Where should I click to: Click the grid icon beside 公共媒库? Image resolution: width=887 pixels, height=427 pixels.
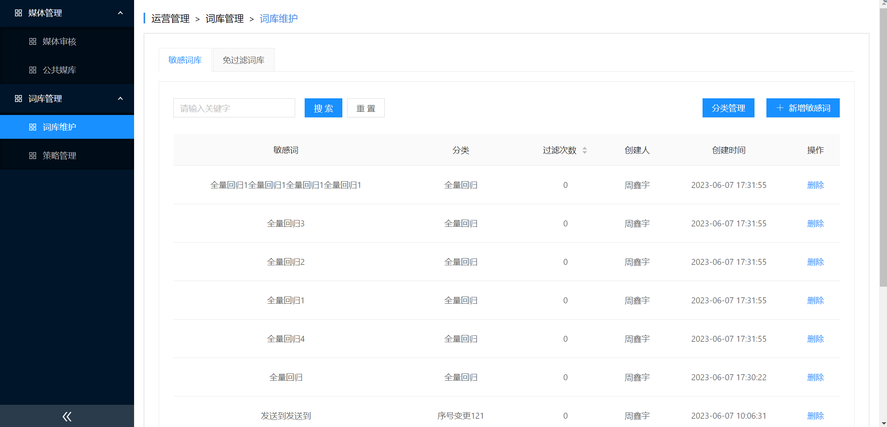pos(33,70)
